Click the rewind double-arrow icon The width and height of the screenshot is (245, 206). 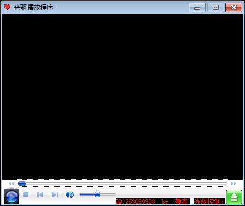coord(12,183)
